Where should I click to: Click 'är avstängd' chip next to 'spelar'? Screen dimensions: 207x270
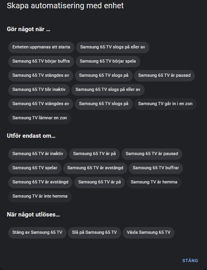point(95,168)
